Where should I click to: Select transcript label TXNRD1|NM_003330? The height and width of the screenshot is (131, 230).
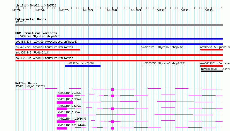point(69,93)
